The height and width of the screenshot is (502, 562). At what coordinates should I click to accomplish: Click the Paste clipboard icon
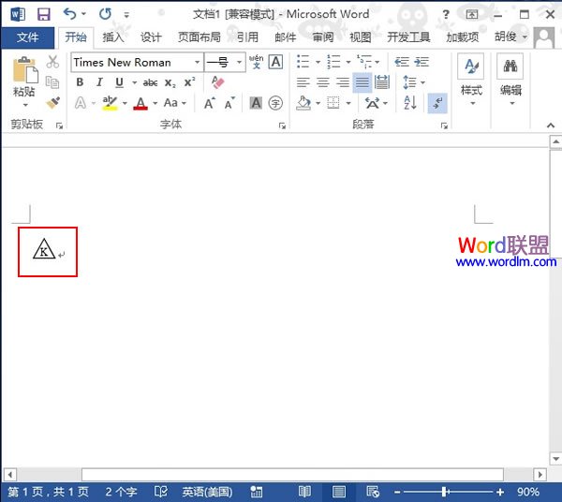pyautogui.click(x=25, y=70)
